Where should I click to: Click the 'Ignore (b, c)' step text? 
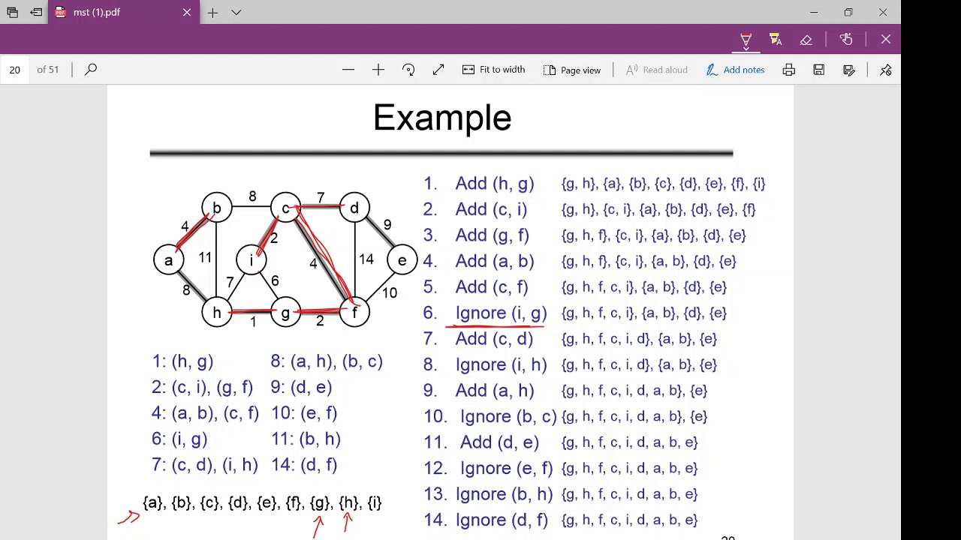(x=508, y=416)
